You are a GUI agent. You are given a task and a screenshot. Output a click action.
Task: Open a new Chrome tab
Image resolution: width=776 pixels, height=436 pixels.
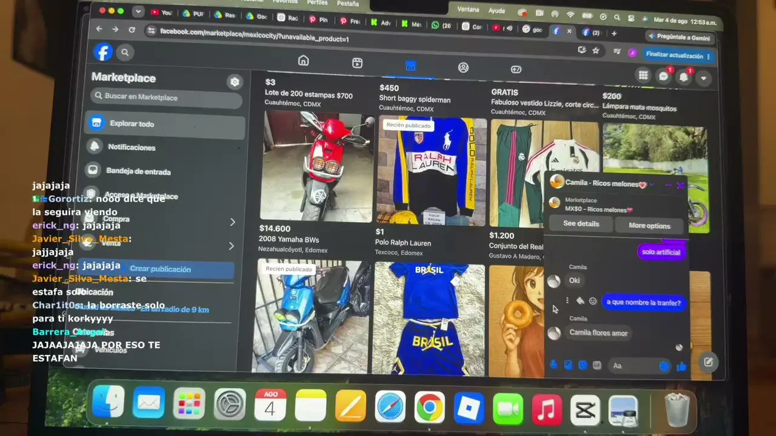(x=614, y=33)
